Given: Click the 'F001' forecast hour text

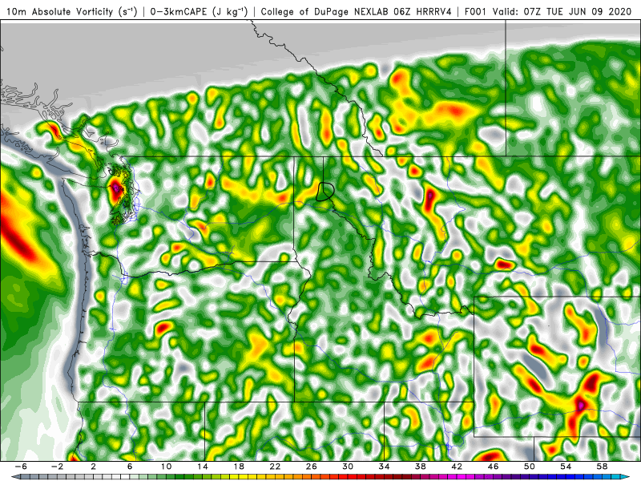Looking at the screenshot, I should (476, 12).
